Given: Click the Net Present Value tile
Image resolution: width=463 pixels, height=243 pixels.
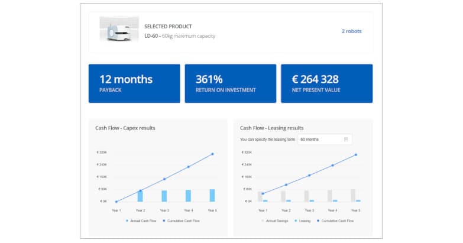Looking at the screenshot, I should click(x=326, y=83).
